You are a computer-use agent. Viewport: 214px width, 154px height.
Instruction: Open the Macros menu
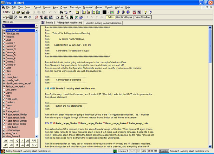(x=47, y=7)
